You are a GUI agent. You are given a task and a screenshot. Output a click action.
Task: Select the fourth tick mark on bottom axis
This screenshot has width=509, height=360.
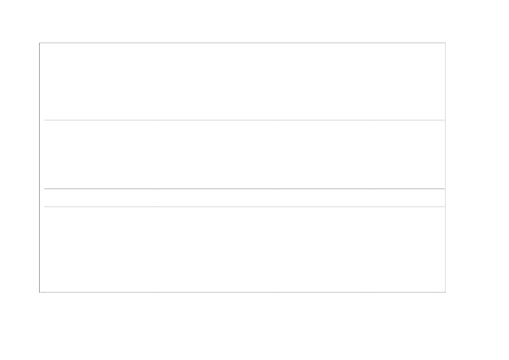[368, 293]
